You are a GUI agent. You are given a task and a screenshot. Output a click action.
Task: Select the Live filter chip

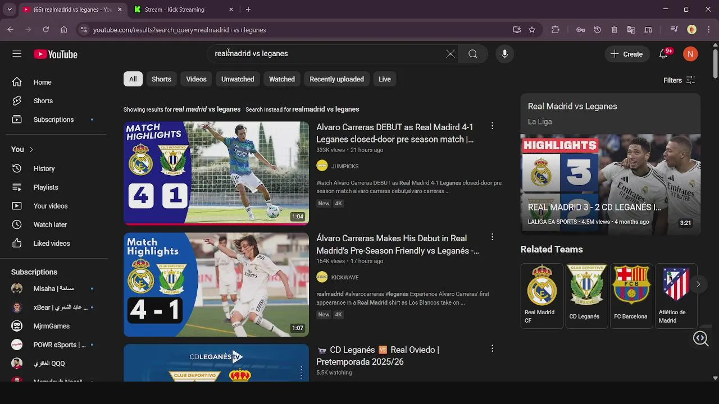(x=385, y=79)
